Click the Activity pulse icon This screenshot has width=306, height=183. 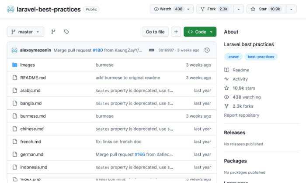click(226, 79)
